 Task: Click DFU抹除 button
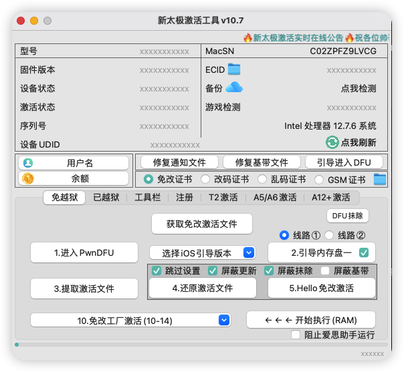pos(348,216)
